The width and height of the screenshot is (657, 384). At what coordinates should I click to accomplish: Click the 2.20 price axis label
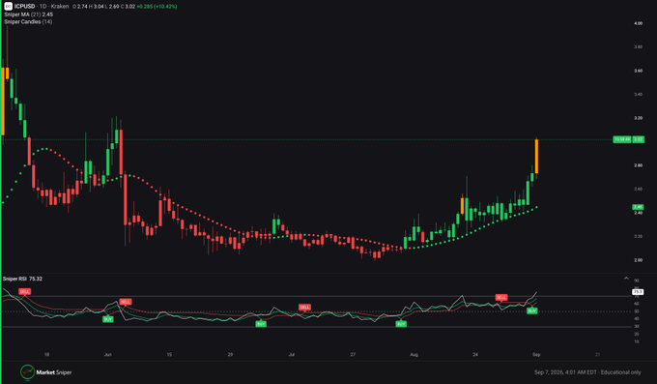(638, 236)
